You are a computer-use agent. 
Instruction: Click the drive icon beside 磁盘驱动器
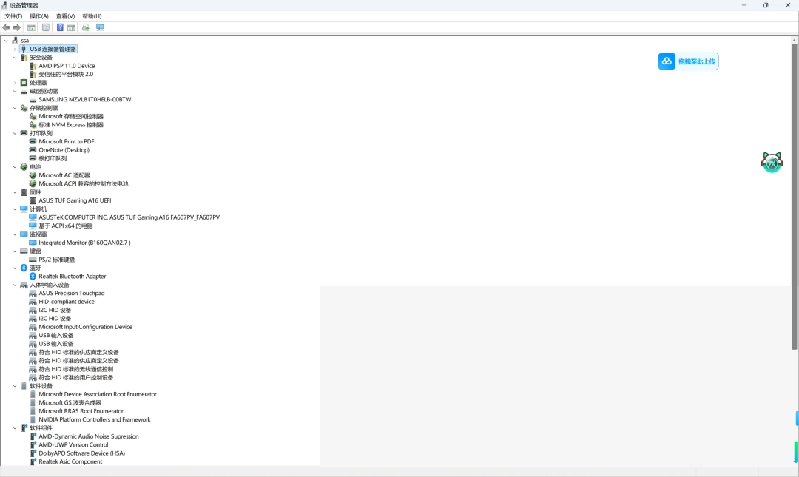tap(24, 92)
